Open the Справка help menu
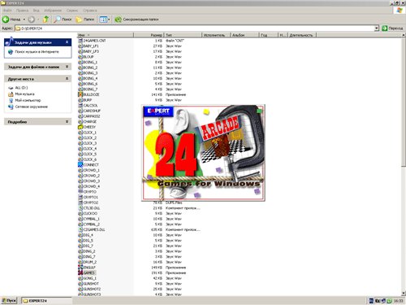The height and width of the screenshot is (305, 406). (x=90, y=11)
